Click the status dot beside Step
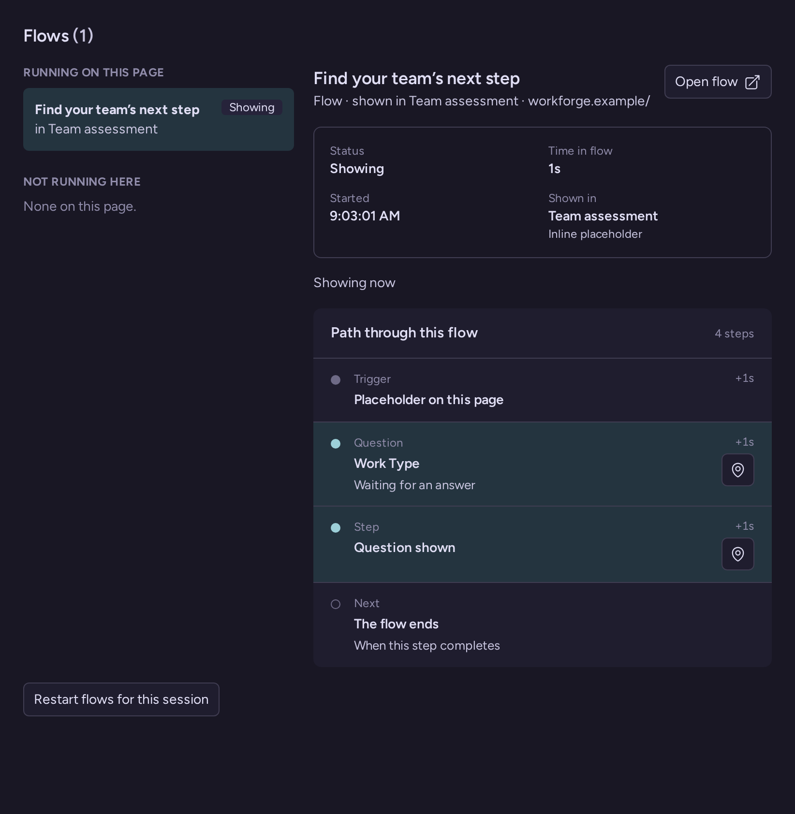This screenshot has height=814, width=795. click(336, 528)
